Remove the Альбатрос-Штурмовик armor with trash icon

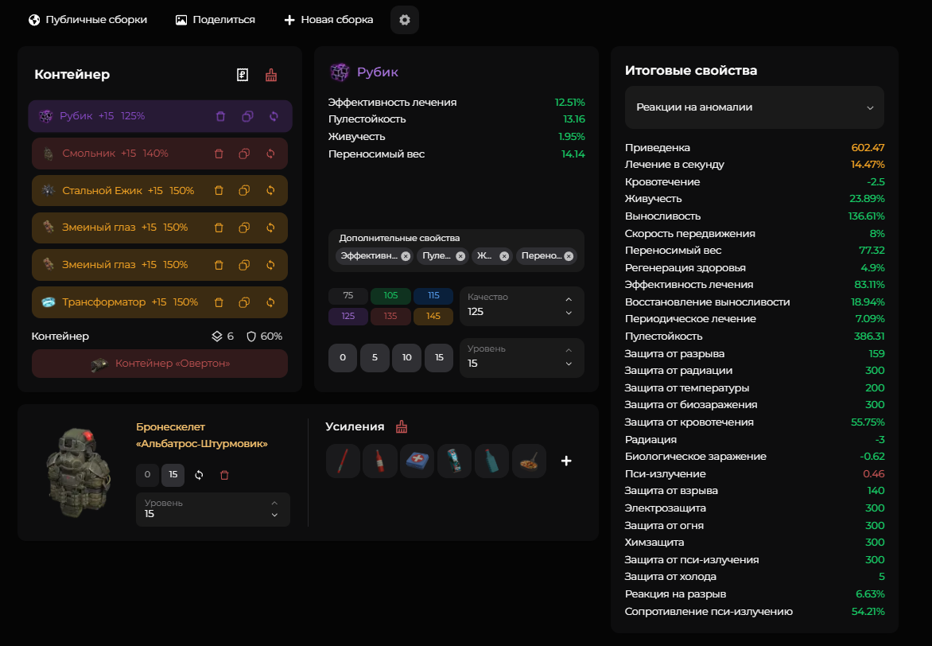coord(224,475)
